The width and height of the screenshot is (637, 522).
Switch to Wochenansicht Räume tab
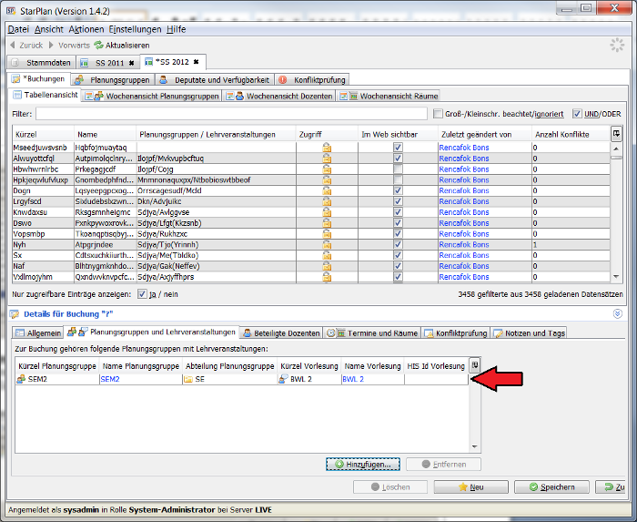389,97
